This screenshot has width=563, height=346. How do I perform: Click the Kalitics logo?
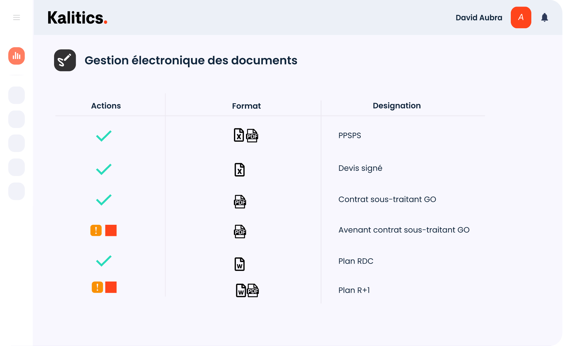coord(77,18)
